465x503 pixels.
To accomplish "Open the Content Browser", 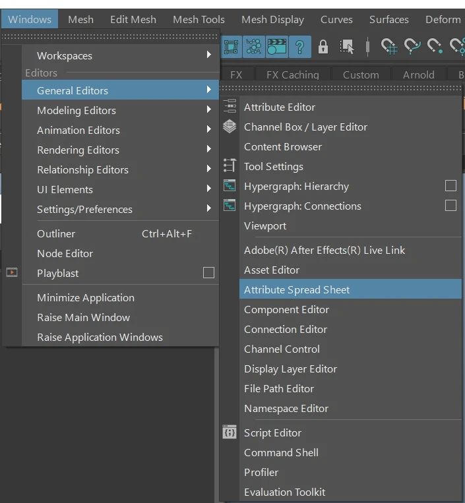I will 350,146.
